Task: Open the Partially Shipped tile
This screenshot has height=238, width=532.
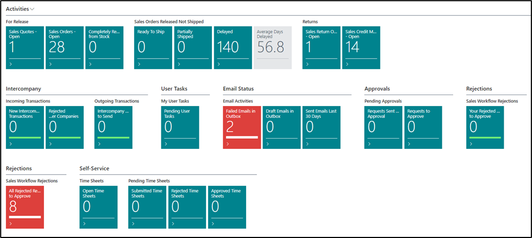Action: pyautogui.click(x=193, y=48)
